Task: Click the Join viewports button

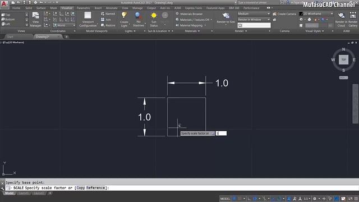Action: coord(106,20)
